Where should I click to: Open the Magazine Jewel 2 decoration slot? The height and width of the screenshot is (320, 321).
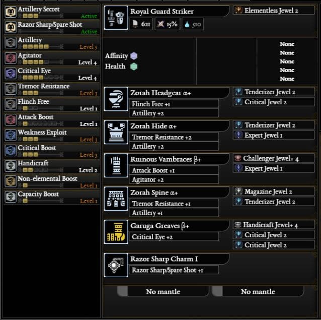(x=274, y=191)
